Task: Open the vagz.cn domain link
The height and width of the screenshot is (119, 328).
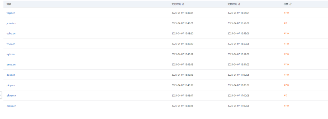Action: click(x=11, y=13)
